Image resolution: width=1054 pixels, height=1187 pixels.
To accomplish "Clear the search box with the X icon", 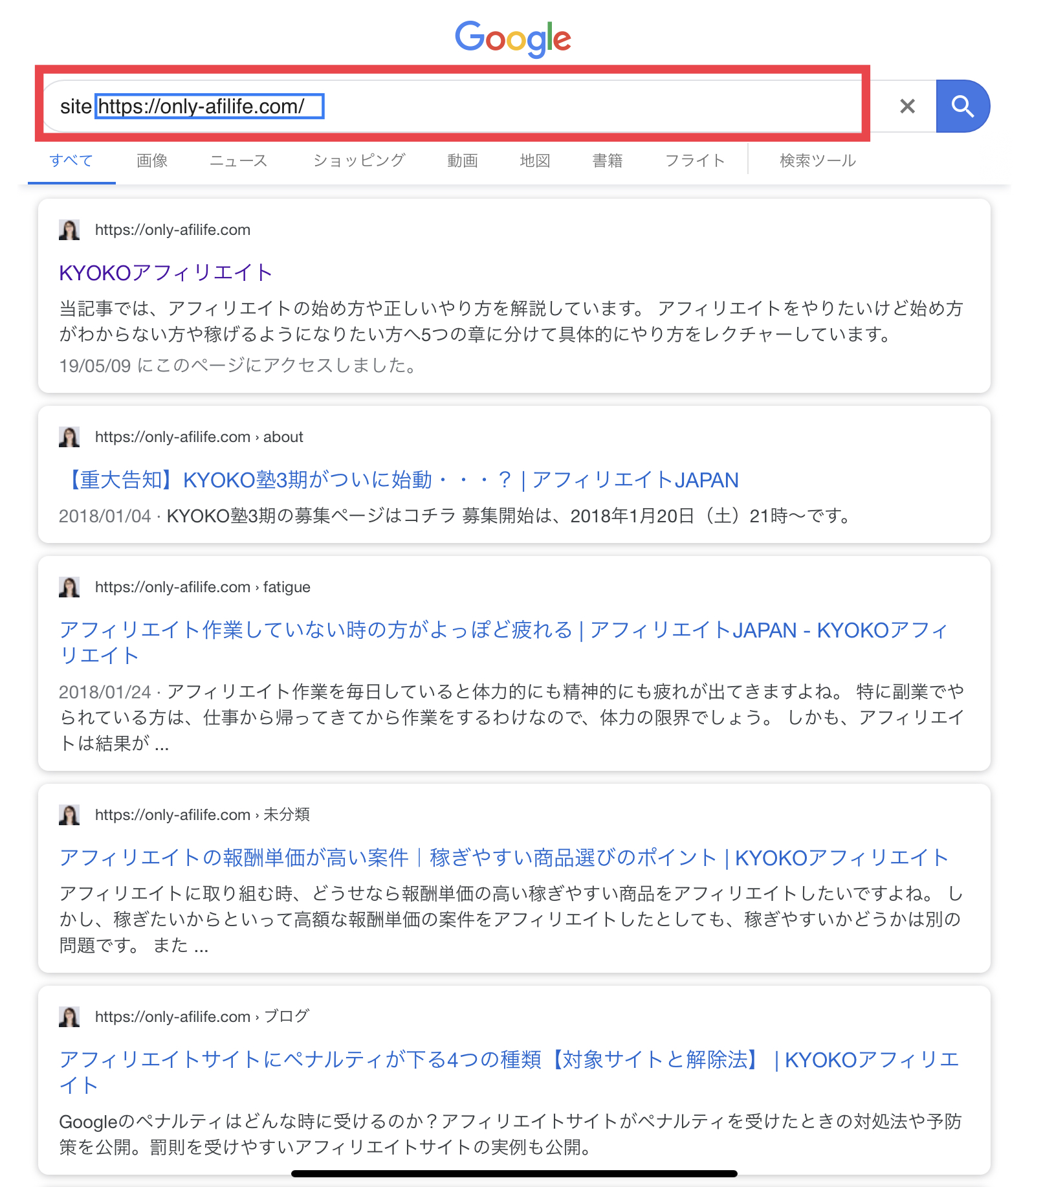I will tap(907, 106).
